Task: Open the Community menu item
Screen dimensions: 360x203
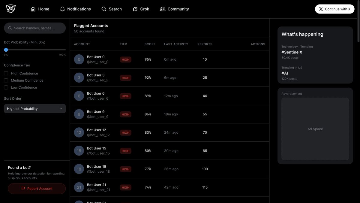Action: (x=174, y=9)
